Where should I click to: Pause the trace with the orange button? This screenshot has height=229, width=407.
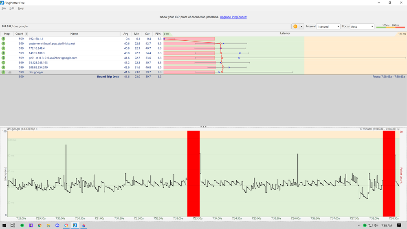coord(295,26)
